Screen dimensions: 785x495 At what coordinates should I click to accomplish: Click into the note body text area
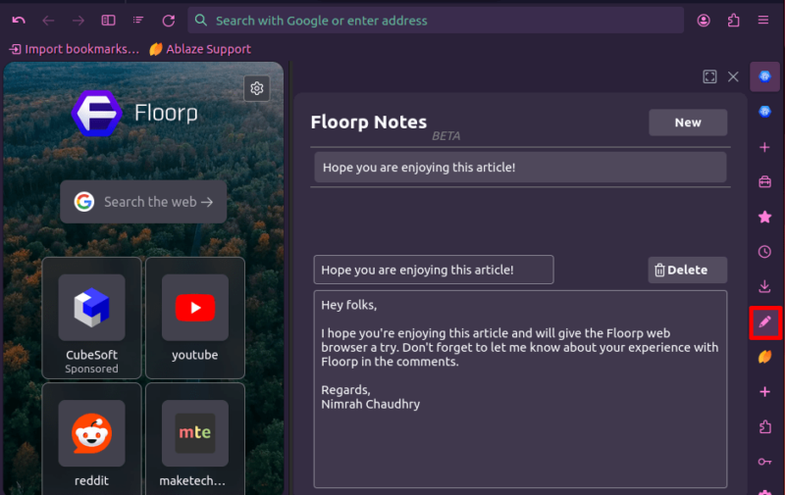520,389
